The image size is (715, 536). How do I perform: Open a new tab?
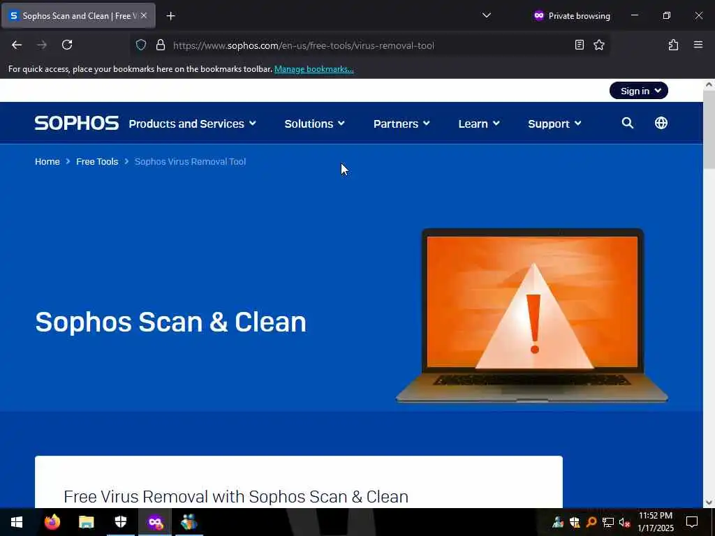[x=170, y=16]
